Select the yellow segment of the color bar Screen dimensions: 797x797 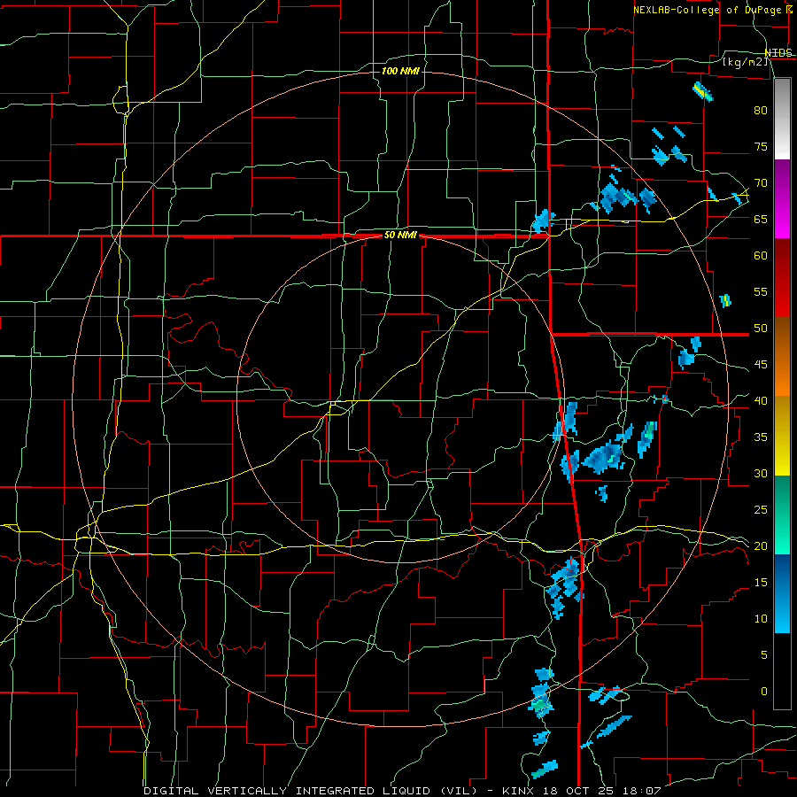coord(782,436)
